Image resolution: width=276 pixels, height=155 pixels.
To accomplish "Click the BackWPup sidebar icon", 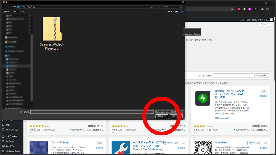I will [x=3, y=146].
